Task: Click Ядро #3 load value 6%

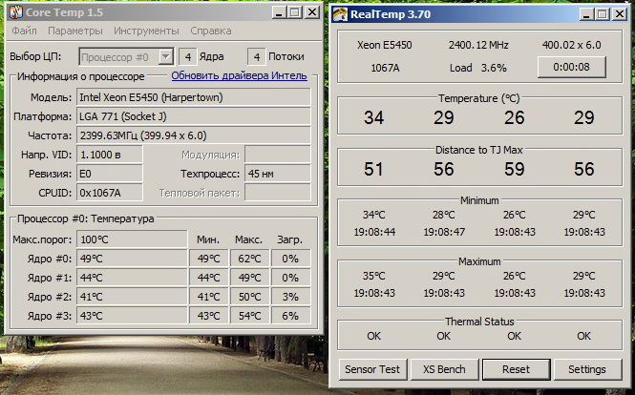Action: 291,316
